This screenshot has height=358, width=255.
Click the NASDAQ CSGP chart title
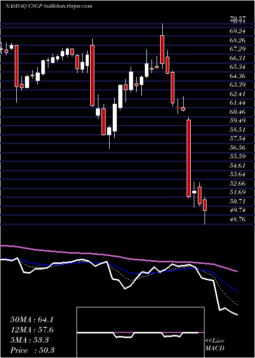tap(48, 6)
